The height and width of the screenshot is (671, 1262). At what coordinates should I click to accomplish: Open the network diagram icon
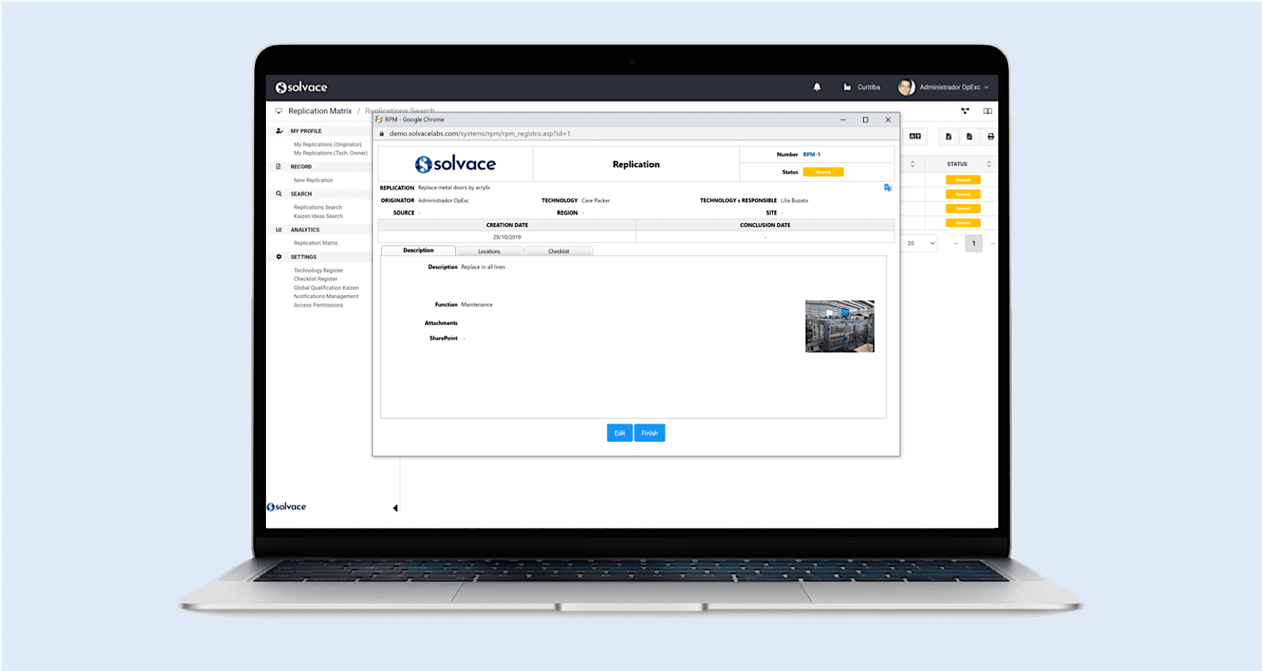coord(965,112)
